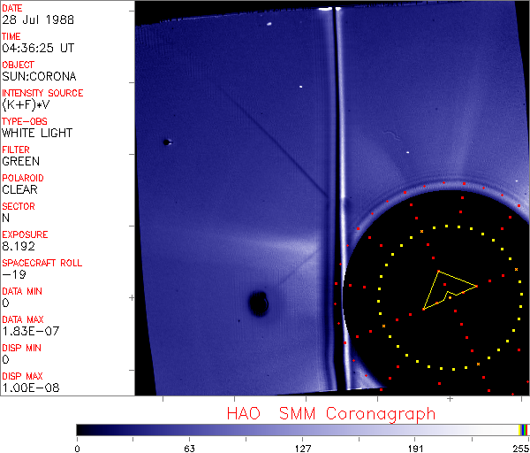Image resolution: width=530 pixels, height=453 pixels.
Task: Click the DISP MAX value 1.00E-08
Action: (27, 388)
